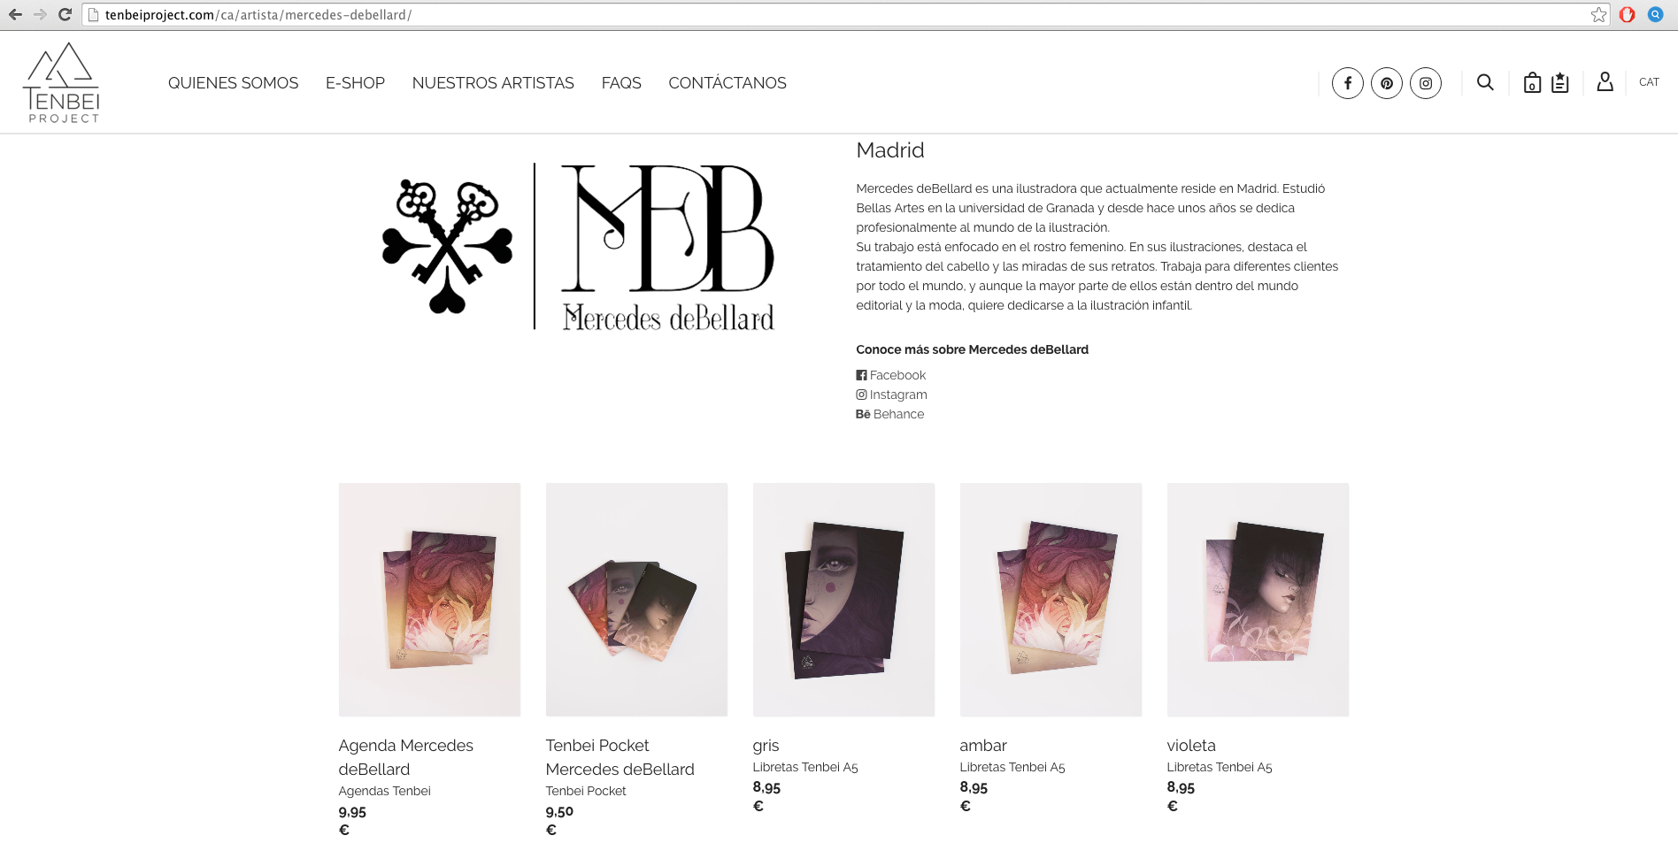
Task: Open the Facebook circle icon in header
Action: click(1347, 83)
